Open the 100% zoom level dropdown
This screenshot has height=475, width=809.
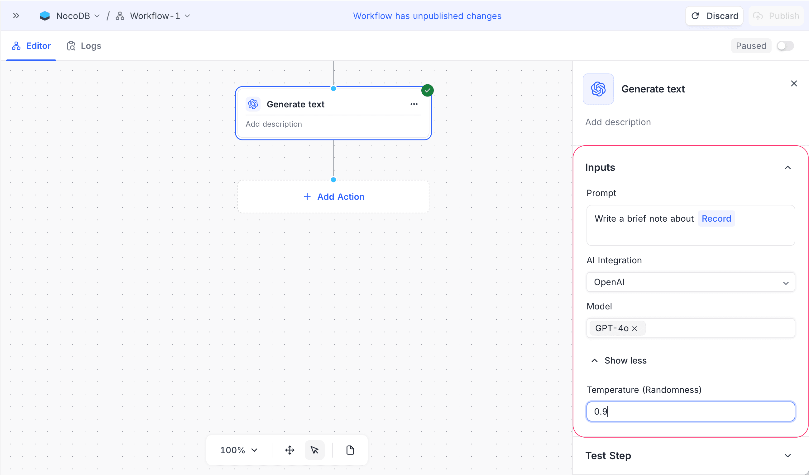(237, 450)
